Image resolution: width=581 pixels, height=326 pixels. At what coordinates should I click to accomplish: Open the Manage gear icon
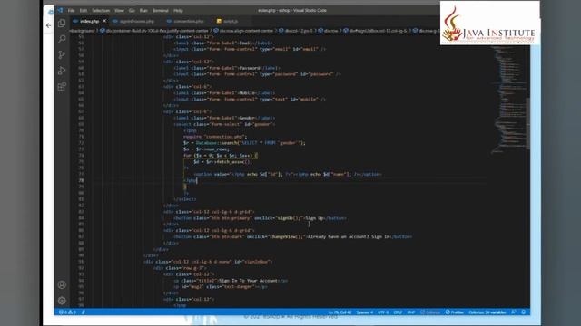pyautogui.click(x=62, y=301)
